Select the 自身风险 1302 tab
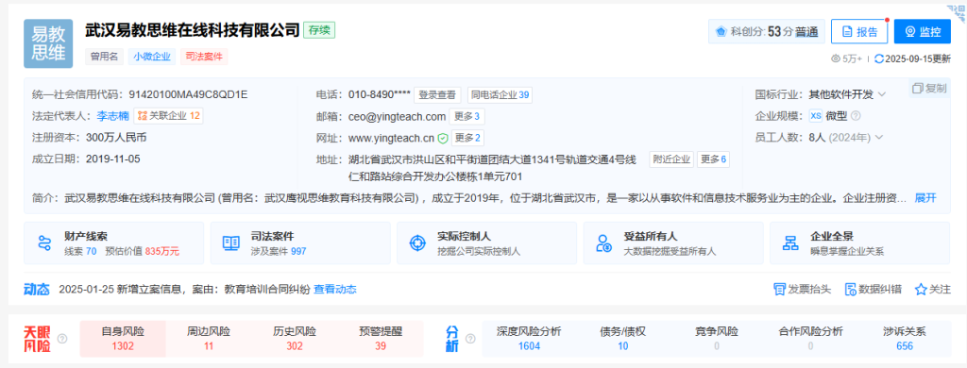Image resolution: width=967 pixels, height=368 pixels. point(123,339)
